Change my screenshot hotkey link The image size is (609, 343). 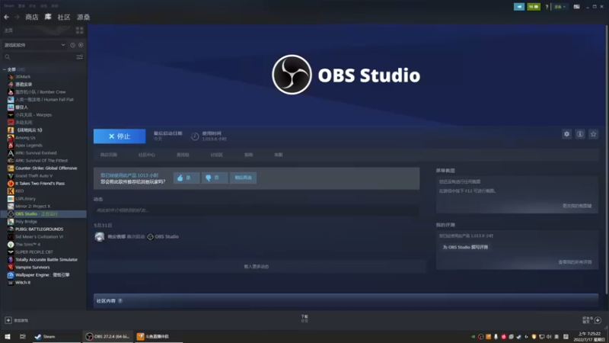click(577, 206)
